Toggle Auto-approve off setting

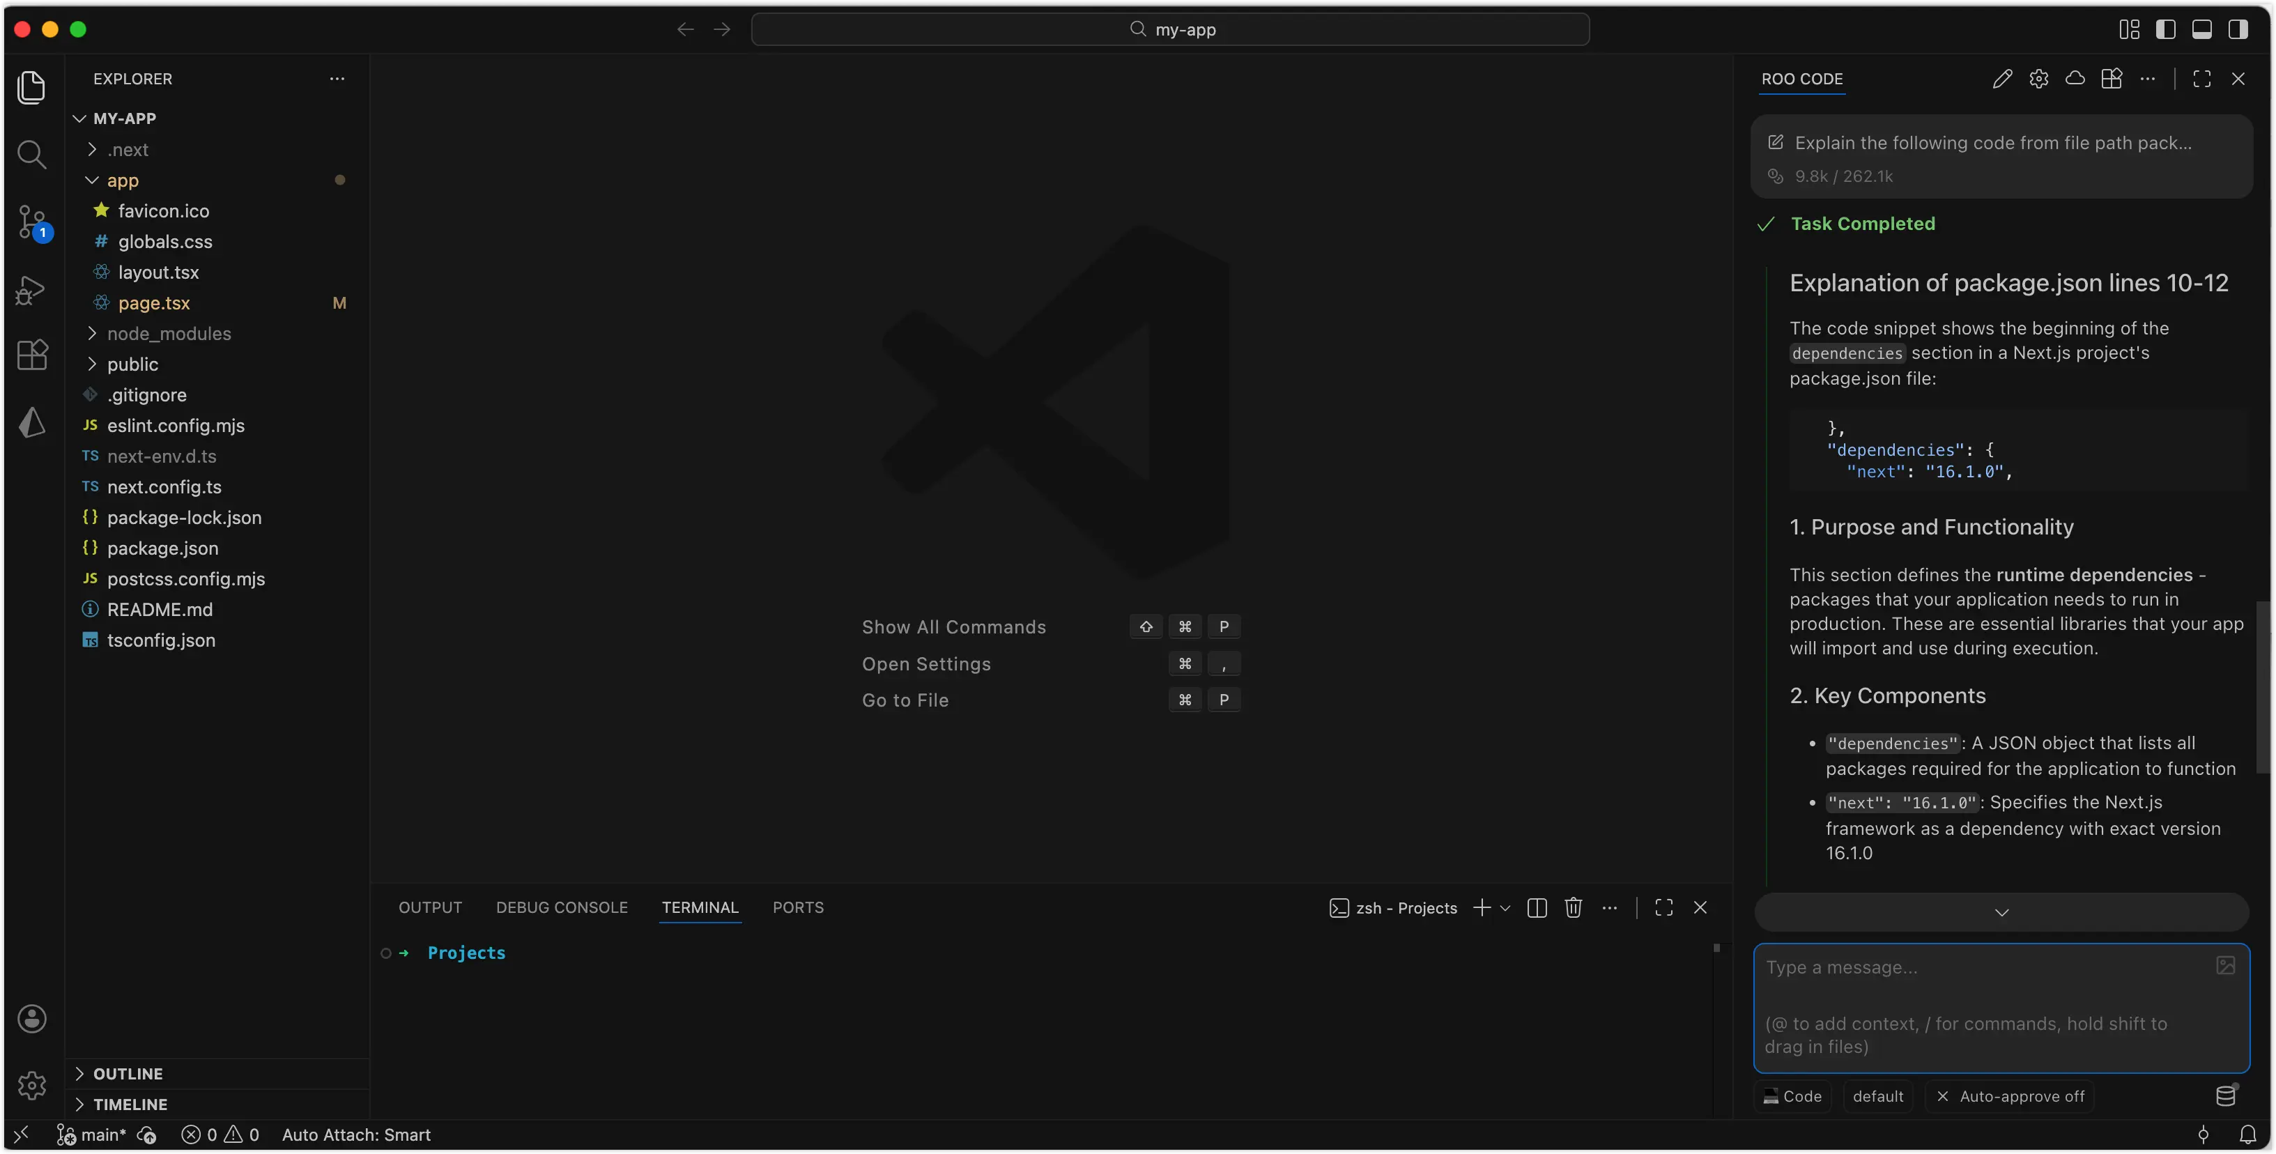[x=2010, y=1095]
